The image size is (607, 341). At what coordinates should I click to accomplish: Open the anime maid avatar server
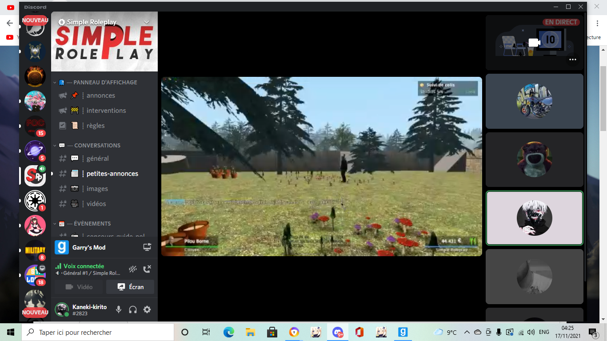35,226
